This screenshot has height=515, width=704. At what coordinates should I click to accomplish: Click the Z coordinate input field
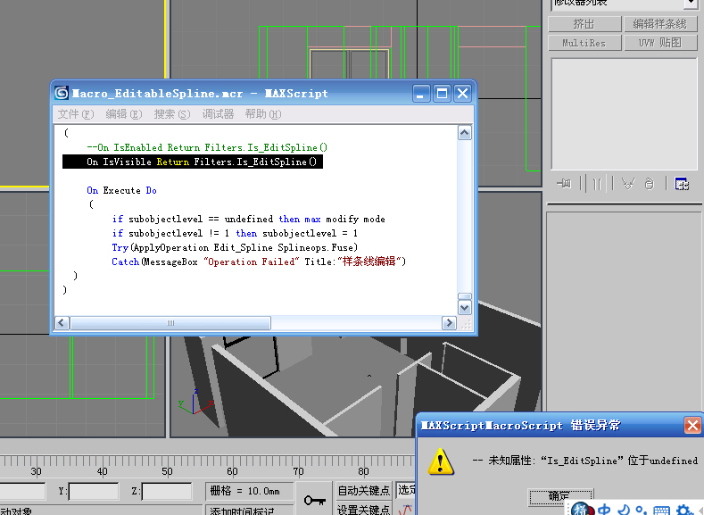(x=167, y=491)
